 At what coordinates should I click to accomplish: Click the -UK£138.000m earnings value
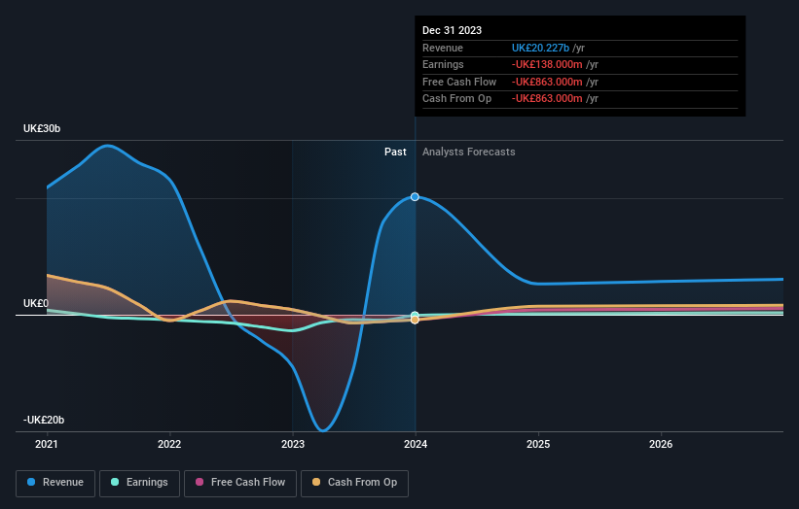(547, 64)
